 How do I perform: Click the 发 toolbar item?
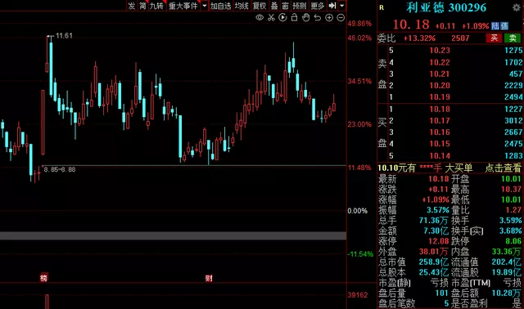pyautogui.click(x=132, y=6)
